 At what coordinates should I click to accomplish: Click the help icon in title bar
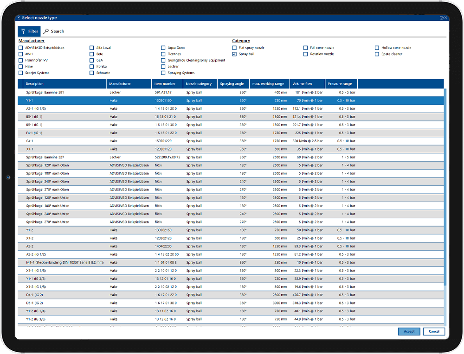point(441,18)
